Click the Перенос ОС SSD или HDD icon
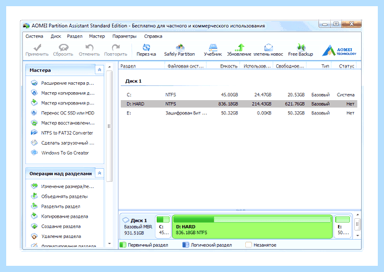This screenshot has width=384, height=272. tap(34, 113)
